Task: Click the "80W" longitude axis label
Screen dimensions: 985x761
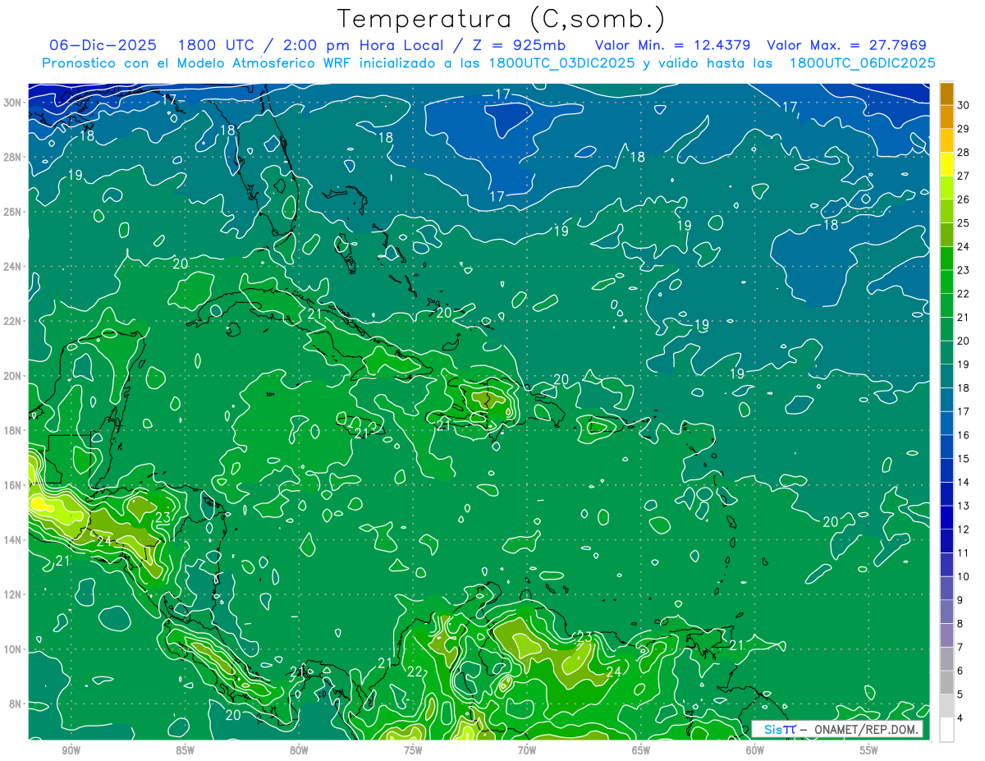Action: click(x=299, y=750)
